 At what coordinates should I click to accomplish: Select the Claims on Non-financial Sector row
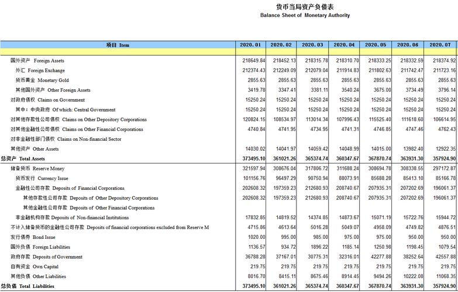click(x=66, y=139)
